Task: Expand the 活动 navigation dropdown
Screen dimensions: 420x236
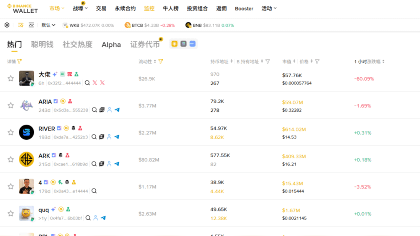Action: pyautogui.click(x=269, y=9)
